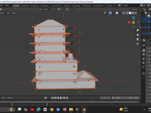Switch to material preview shading

coord(133,13)
